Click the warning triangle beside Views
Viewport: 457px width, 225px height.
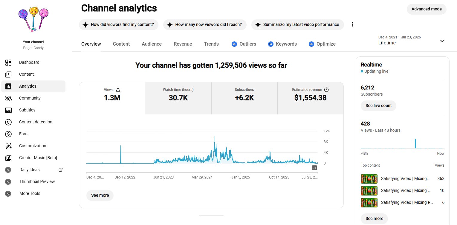click(118, 90)
